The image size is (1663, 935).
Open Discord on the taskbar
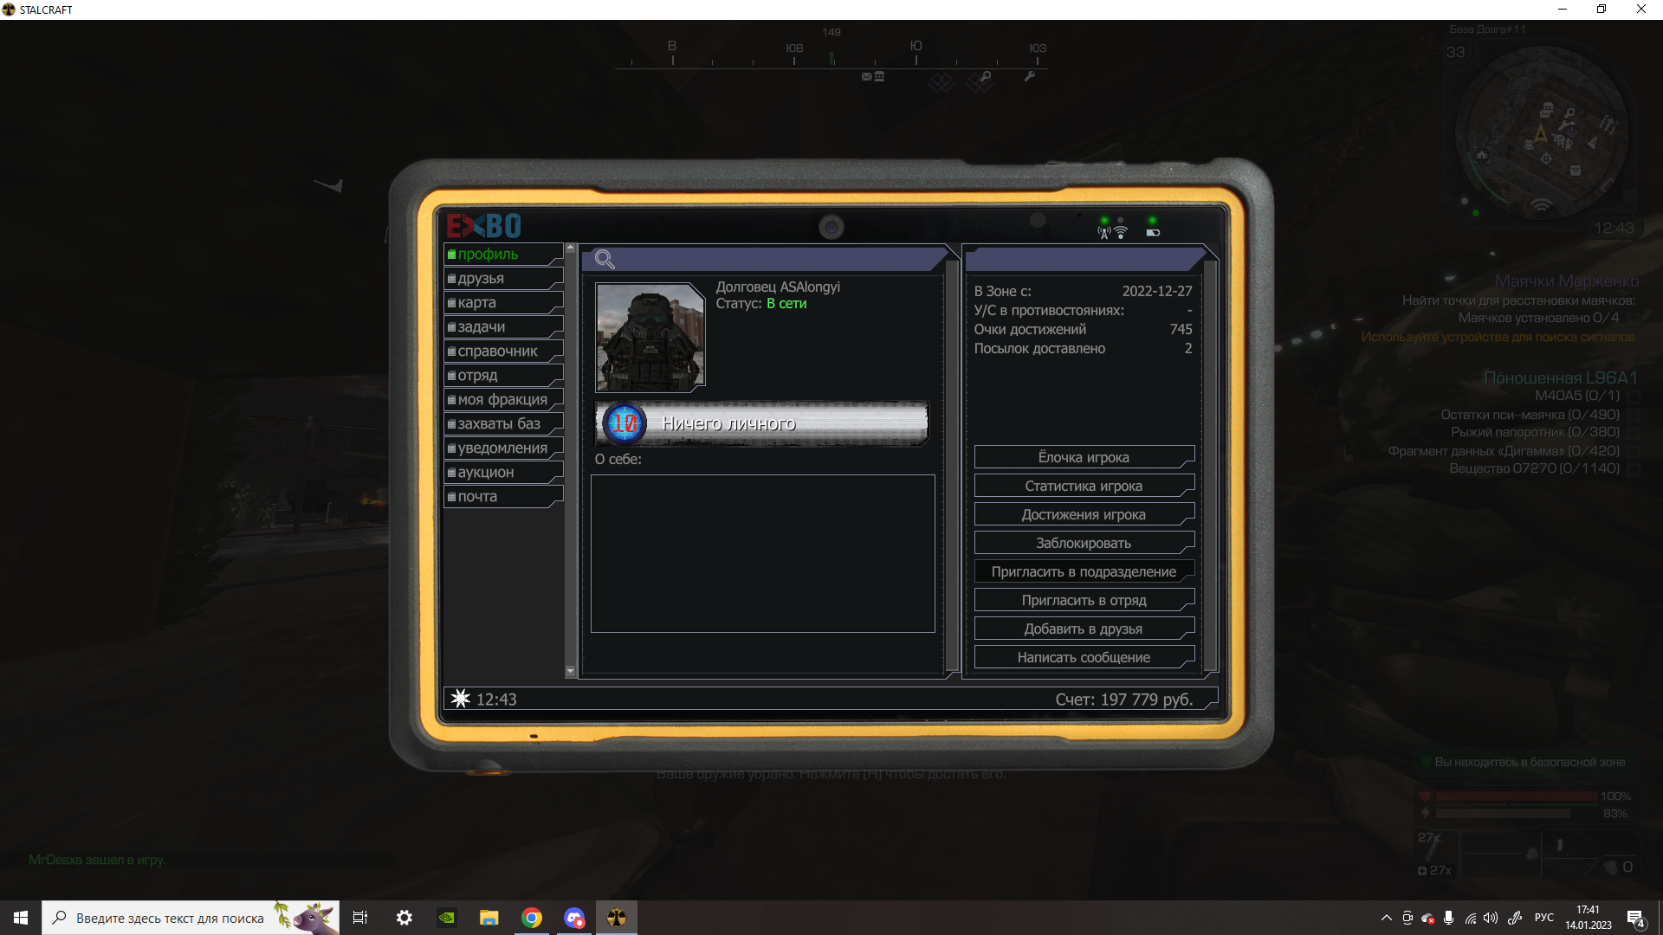(574, 918)
